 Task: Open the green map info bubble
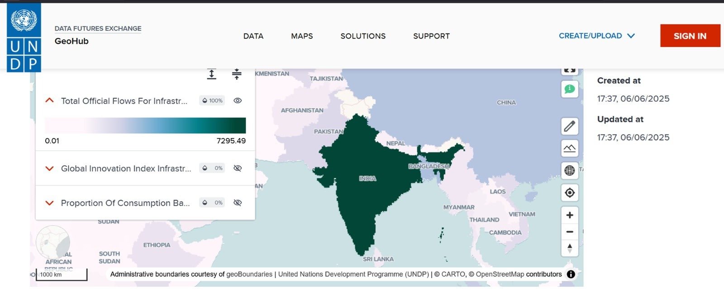pos(570,89)
